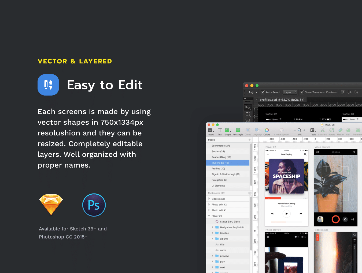Toggle the Auto-Select checkbox
This screenshot has width=362, height=273.
point(263,92)
